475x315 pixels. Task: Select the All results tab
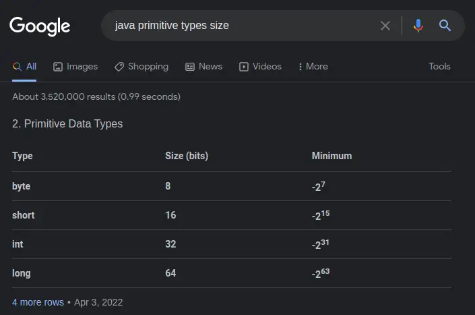pos(25,66)
